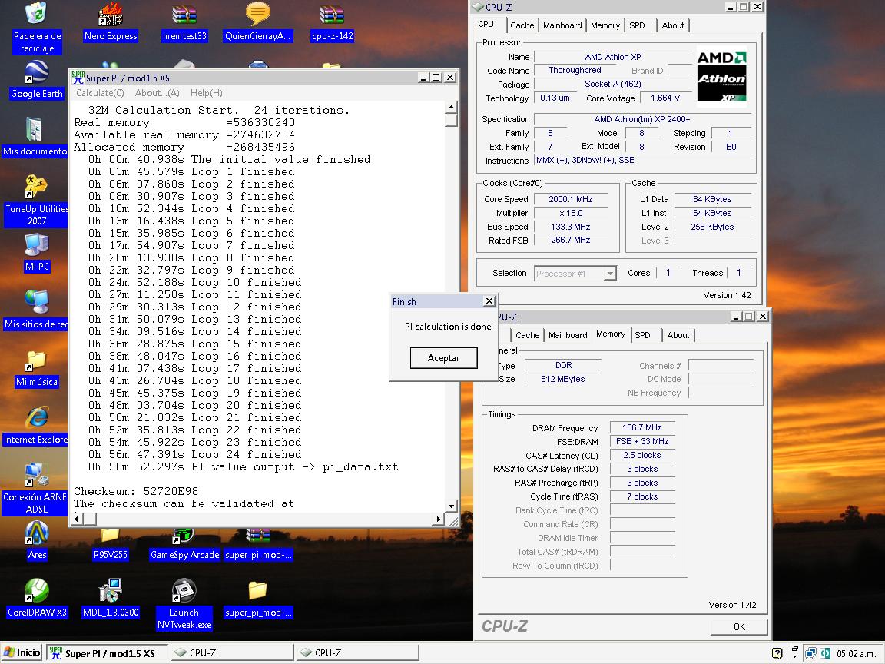Viewport: 885px width, 664px height.
Task: Switch to Mainboard tab in lower CPU-Z window
Action: (567, 335)
